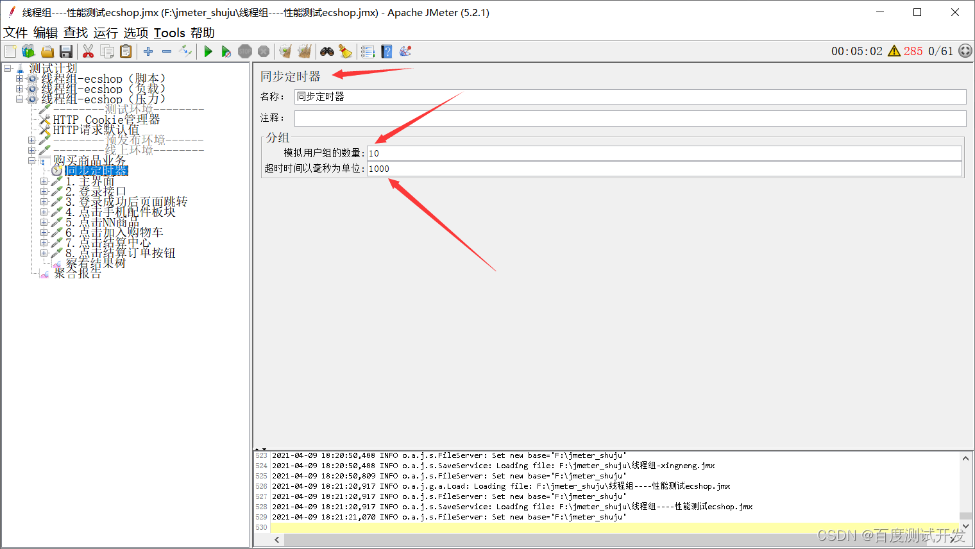Screen dimensions: 975x549
Task: Click the Heap Dump icon in toolbar
Action: (x=405, y=51)
